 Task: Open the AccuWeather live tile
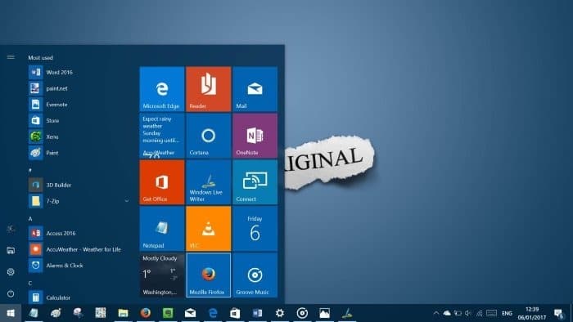[162, 136]
